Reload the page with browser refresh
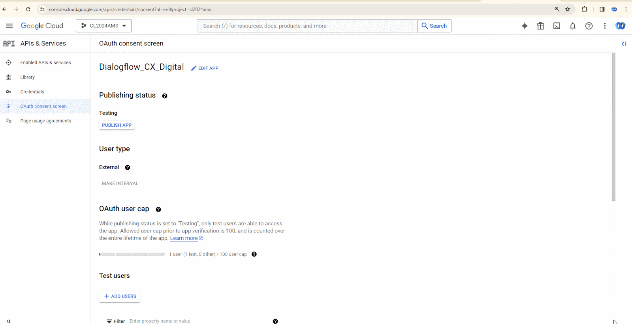This screenshot has width=632, height=324. [28, 9]
